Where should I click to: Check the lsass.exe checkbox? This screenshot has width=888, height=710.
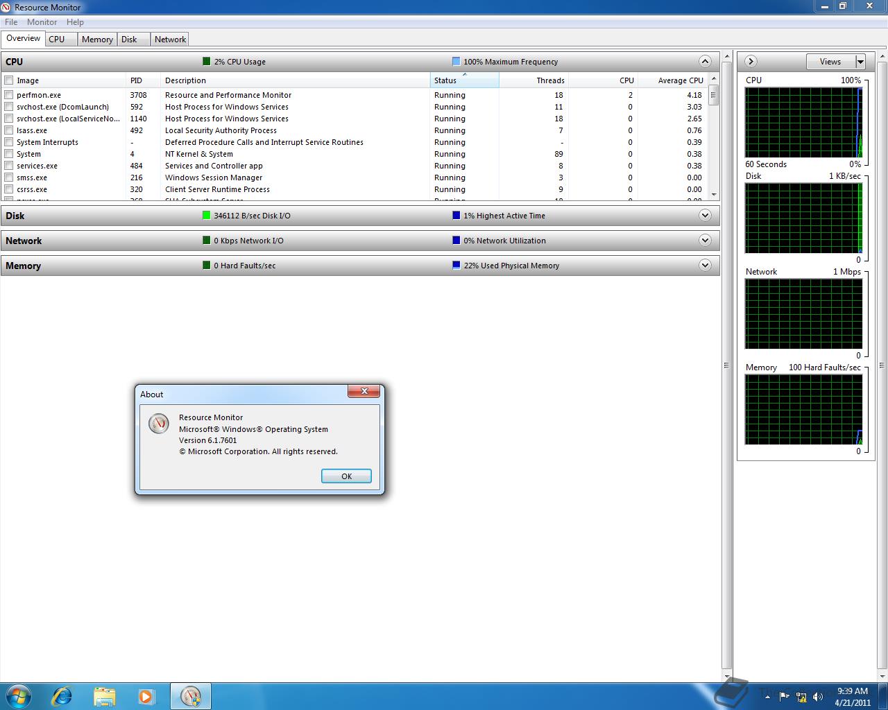pyautogui.click(x=9, y=130)
